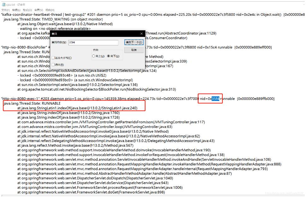Focus the 查找内容 search field containing 35f4

93,42
